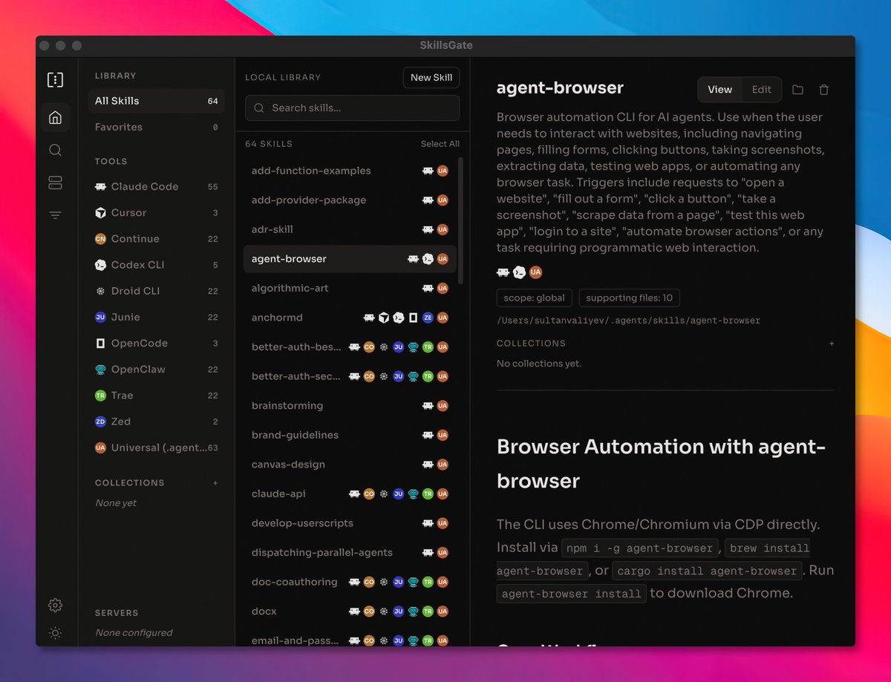Toggle the light/dark theme sun icon
The height and width of the screenshot is (682, 891).
point(55,633)
